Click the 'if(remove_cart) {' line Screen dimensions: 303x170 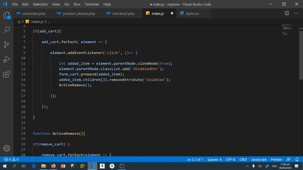[51, 144]
